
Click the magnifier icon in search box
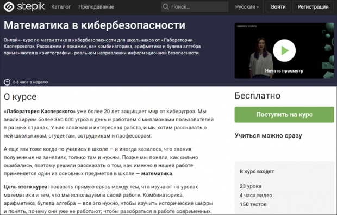[x=166, y=7]
